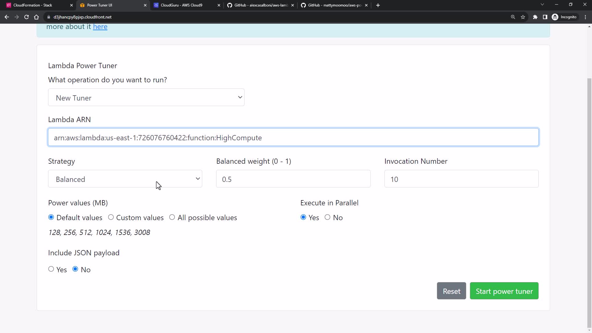Select Custom values power option
Screen dimensions: 592x333
click(111, 217)
